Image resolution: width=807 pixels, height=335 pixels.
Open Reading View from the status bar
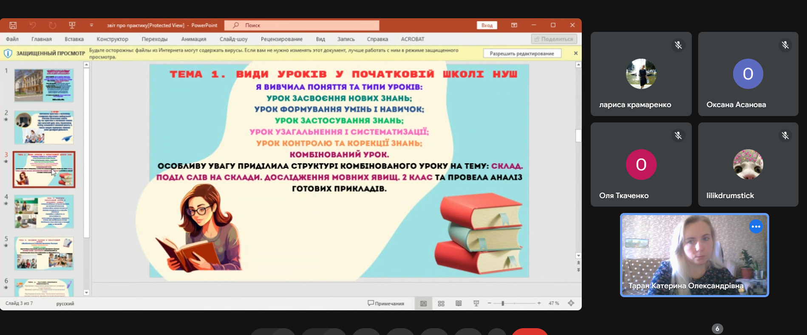(459, 303)
